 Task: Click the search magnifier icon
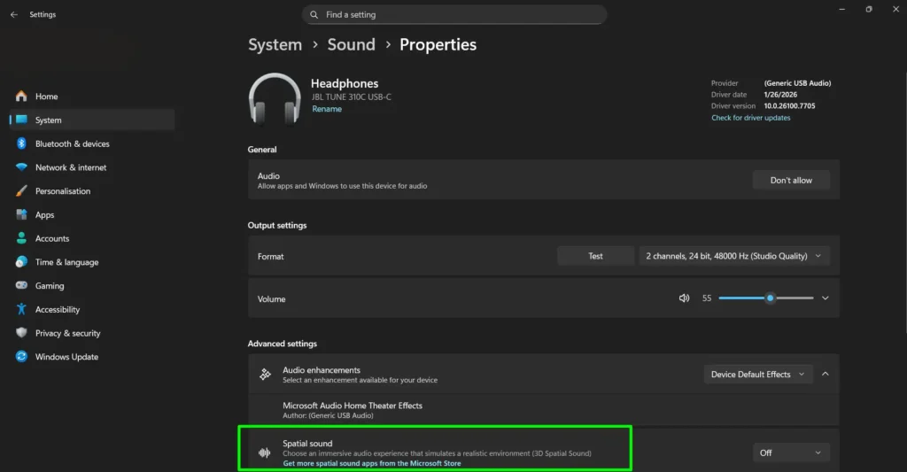(x=314, y=14)
